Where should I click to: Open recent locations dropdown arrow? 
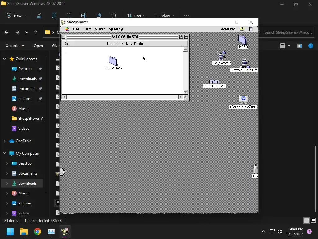pyautogui.click(x=27, y=32)
